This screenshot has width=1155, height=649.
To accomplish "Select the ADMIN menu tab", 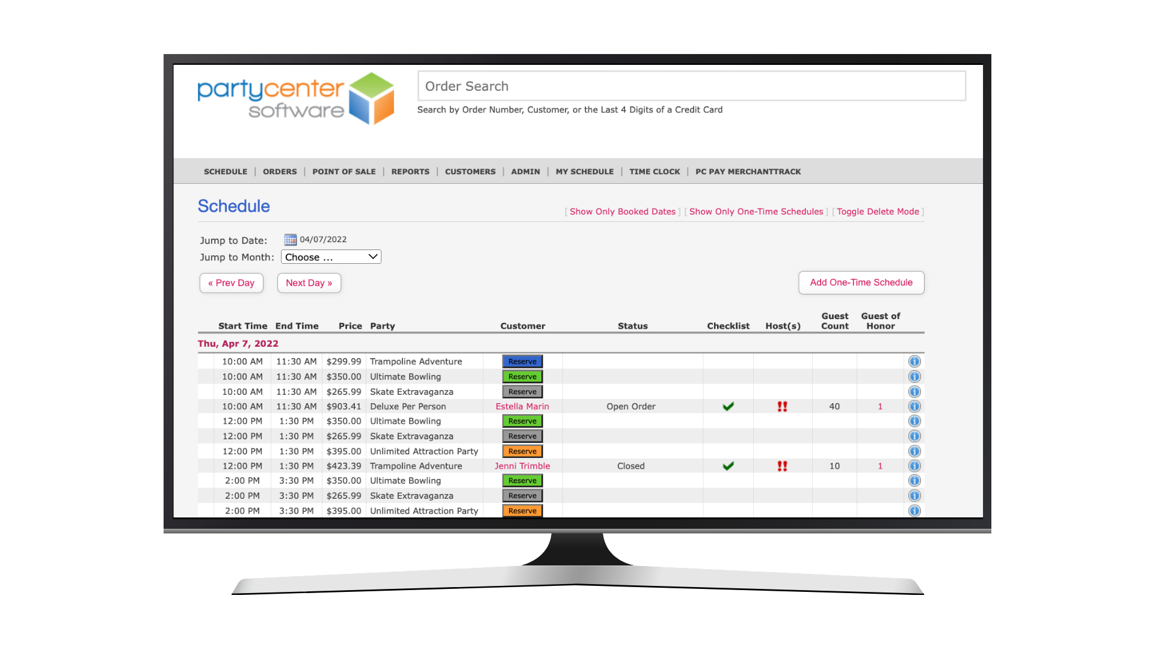I will click(526, 172).
